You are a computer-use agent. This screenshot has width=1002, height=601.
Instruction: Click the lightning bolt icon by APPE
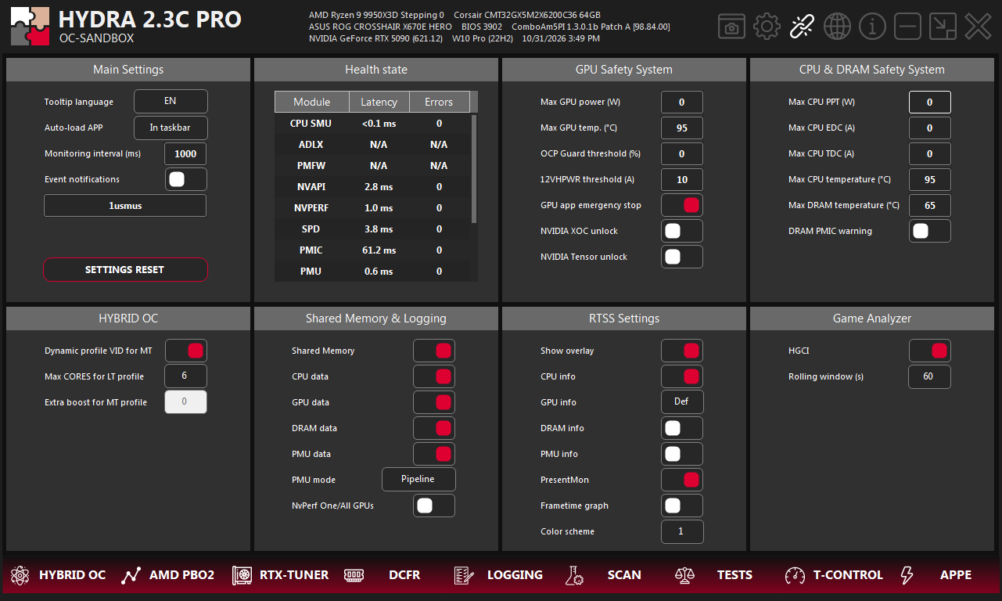(x=907, y=575)
